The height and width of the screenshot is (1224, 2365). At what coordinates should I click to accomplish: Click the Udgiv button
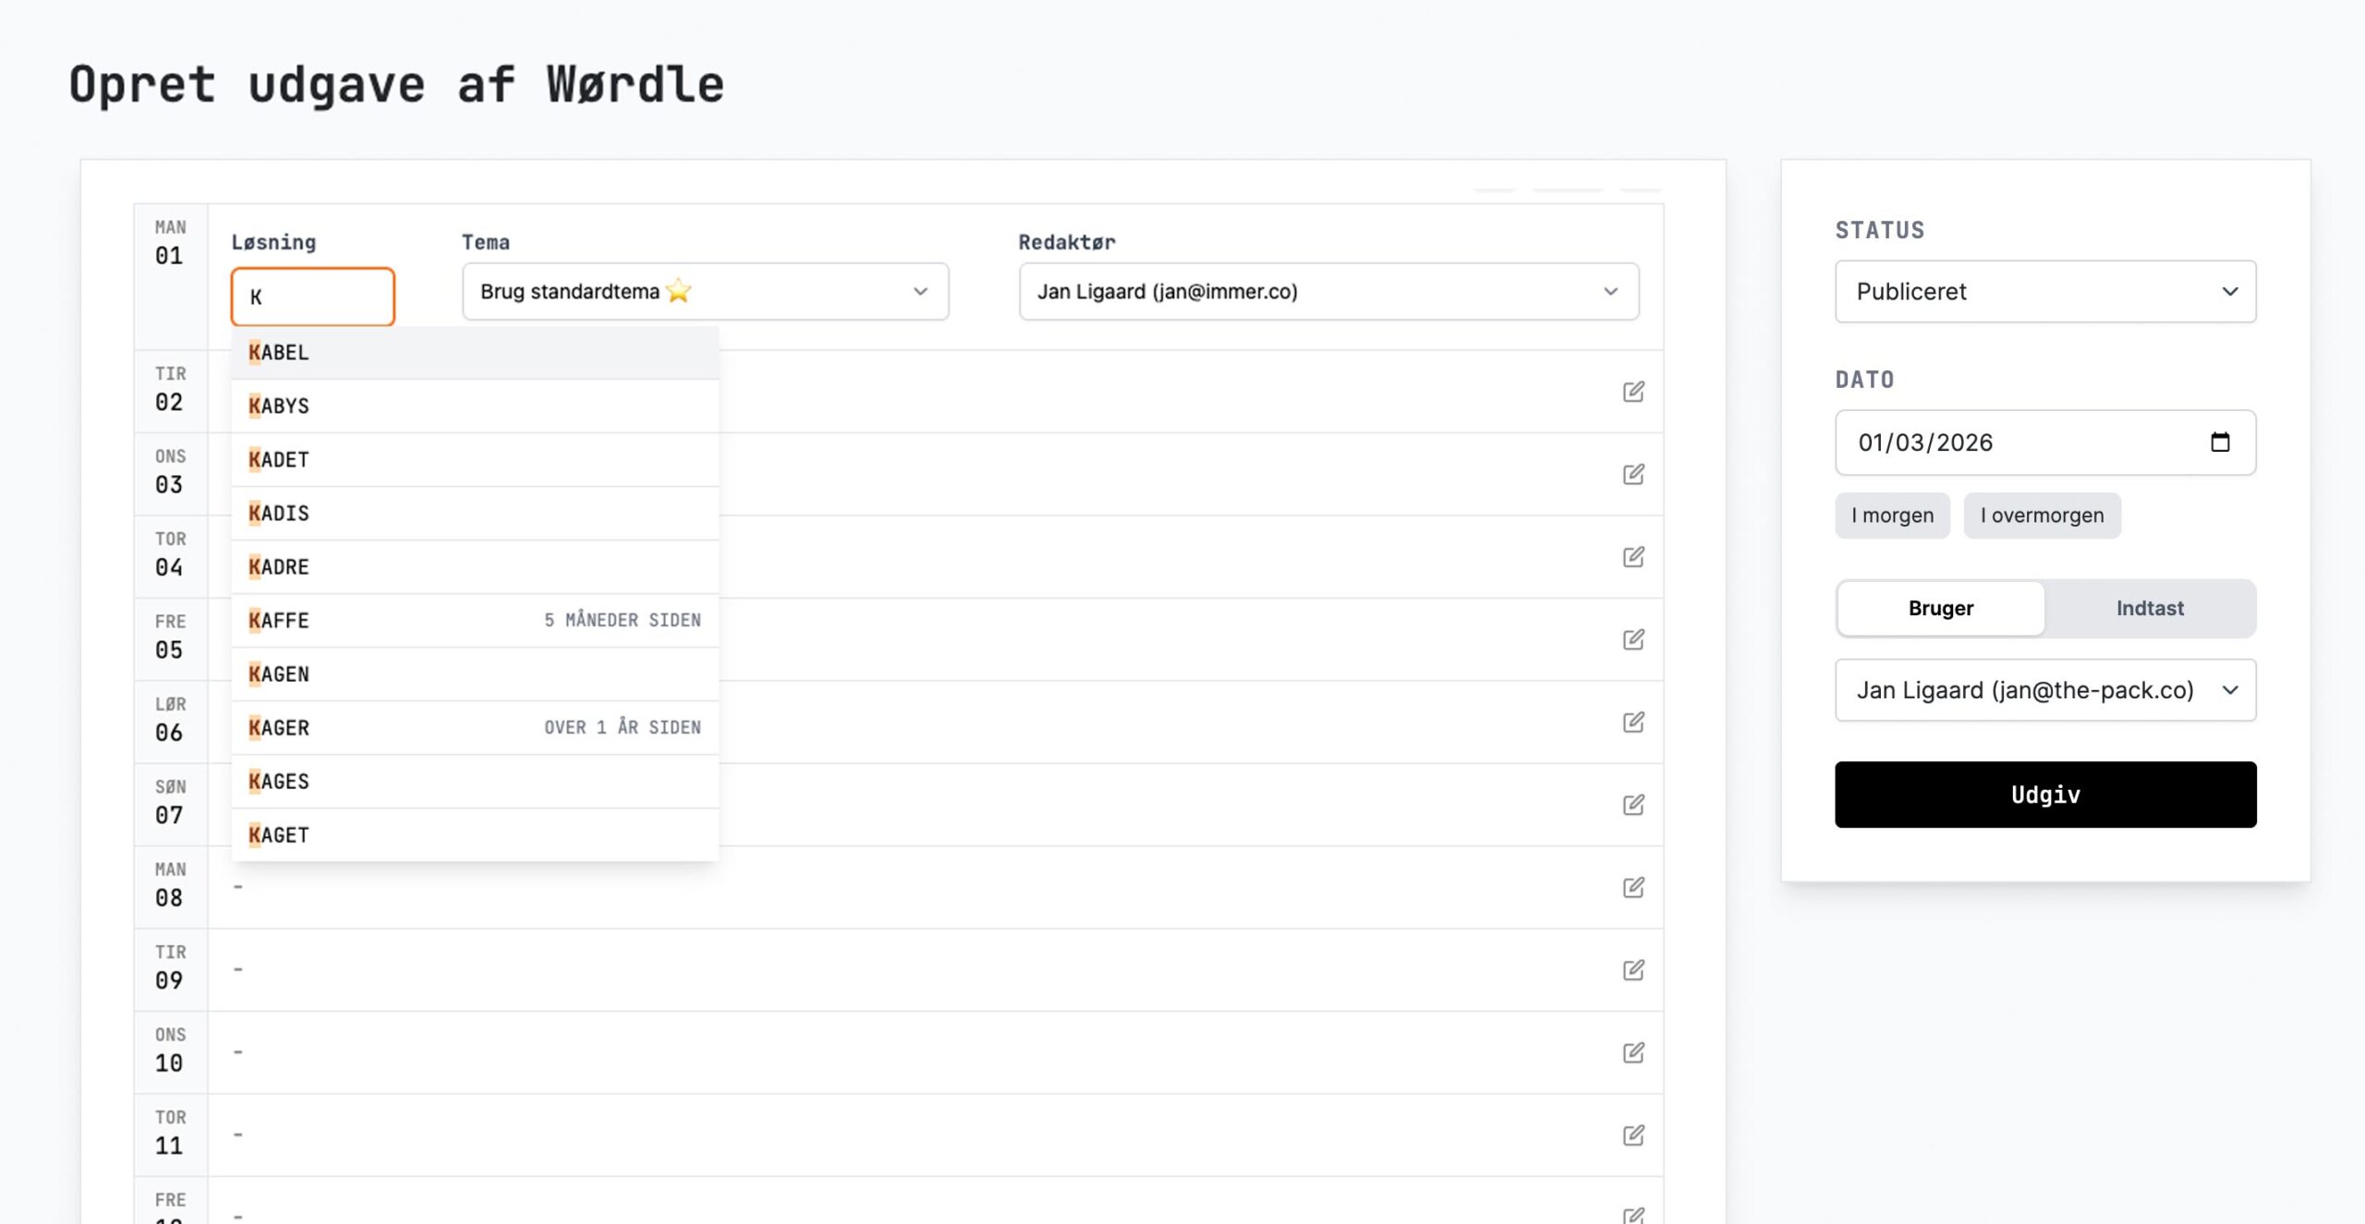pyautogui.click(x=2044, y=794)
